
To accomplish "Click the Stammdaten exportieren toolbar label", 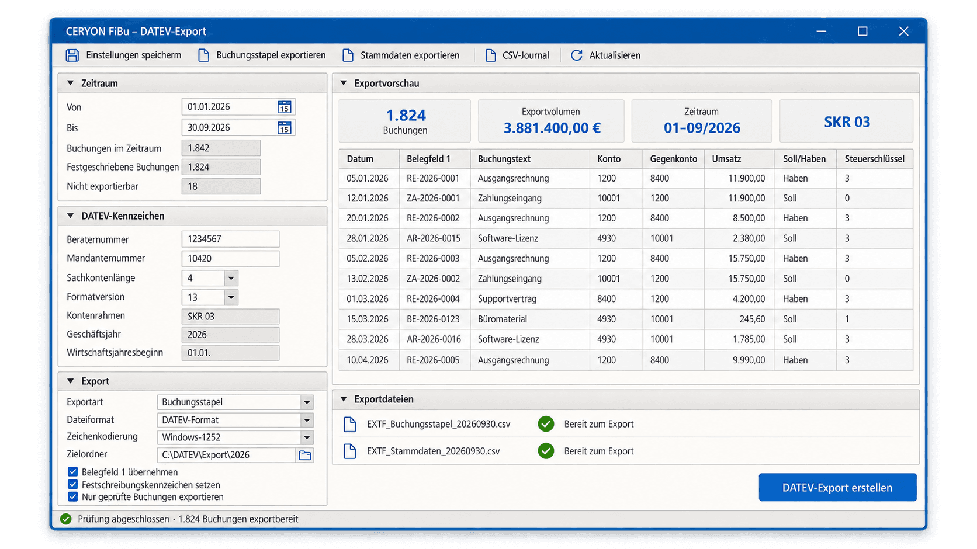I will point(410,55).
